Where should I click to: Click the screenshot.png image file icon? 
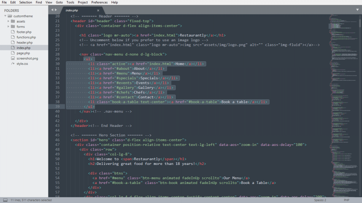[13, 58]
